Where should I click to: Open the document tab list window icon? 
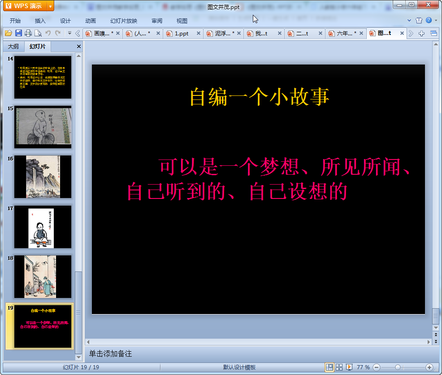tap(434, 34)
